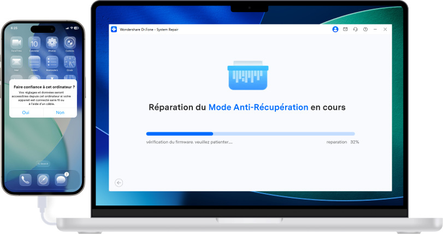Click the blue shredder repair icon

pos(248,75)
